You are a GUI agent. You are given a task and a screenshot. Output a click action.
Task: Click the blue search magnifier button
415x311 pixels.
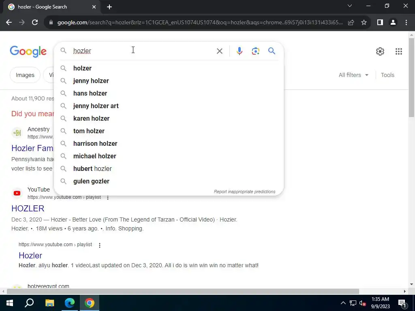tap(272, 51)
